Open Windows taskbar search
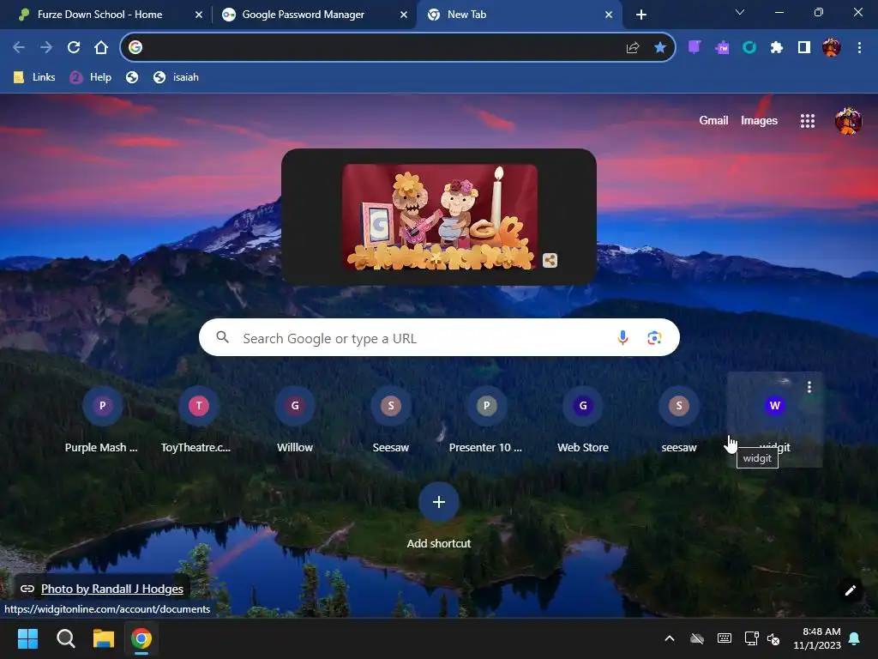The image size is (878, 659). click(x=65, y=638)
